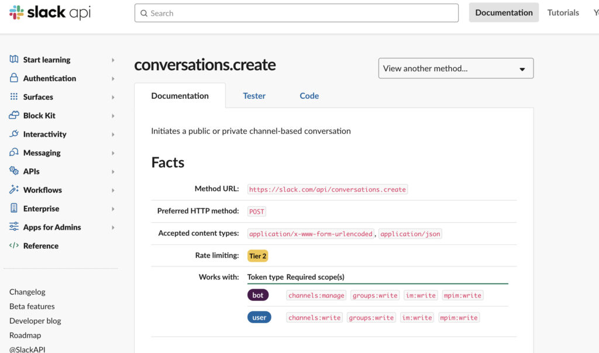The height and width of the screenshot is (353, 599).
Task: Switch to the Code tab
Action: pos(309,96)
